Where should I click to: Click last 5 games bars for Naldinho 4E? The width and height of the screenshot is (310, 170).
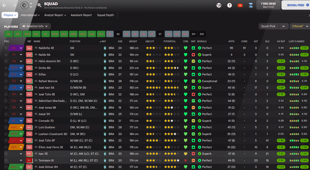click(x=294, y=48)
